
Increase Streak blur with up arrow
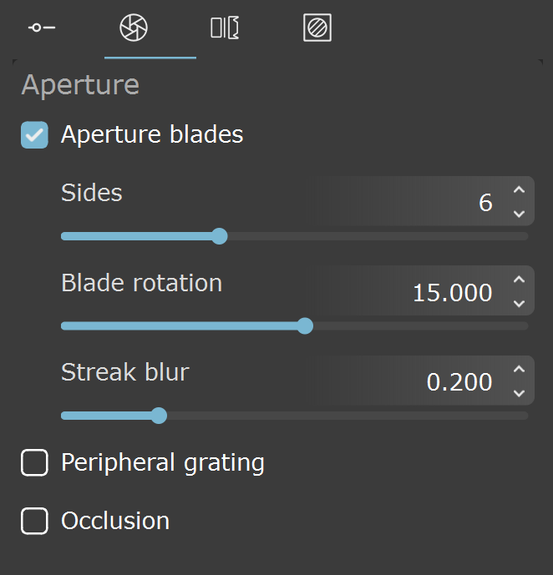519,369
